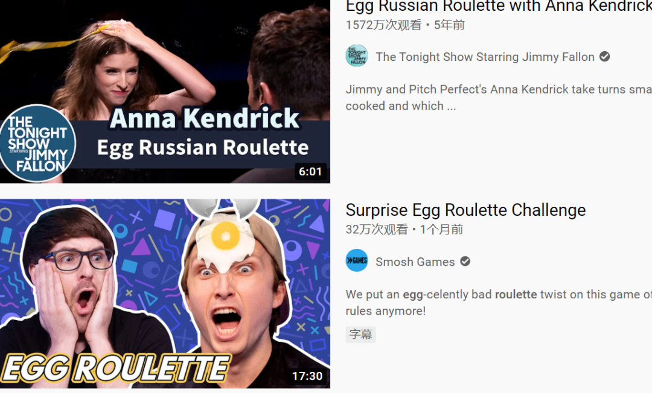The width and height of the screenshot is (652, 393).
Task: Click the 1个月前 upload date text
Action: pyautogui.click(x=441, y=230)
